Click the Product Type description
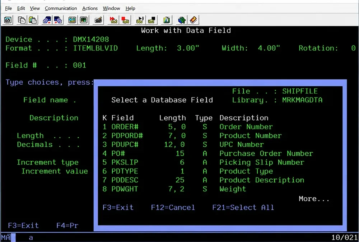Screen dimensions: 359x242 [246, 171]
